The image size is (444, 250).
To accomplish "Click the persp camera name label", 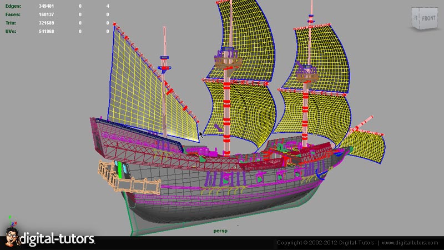I will point(221,229).
